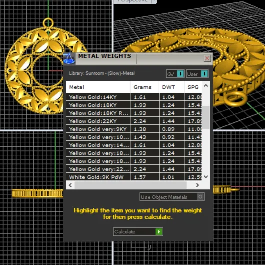Select the Yellow Gold:22KY row
The width and height of the screenshot is (265, 265).
pyautogui.click(x=134, y=121)
